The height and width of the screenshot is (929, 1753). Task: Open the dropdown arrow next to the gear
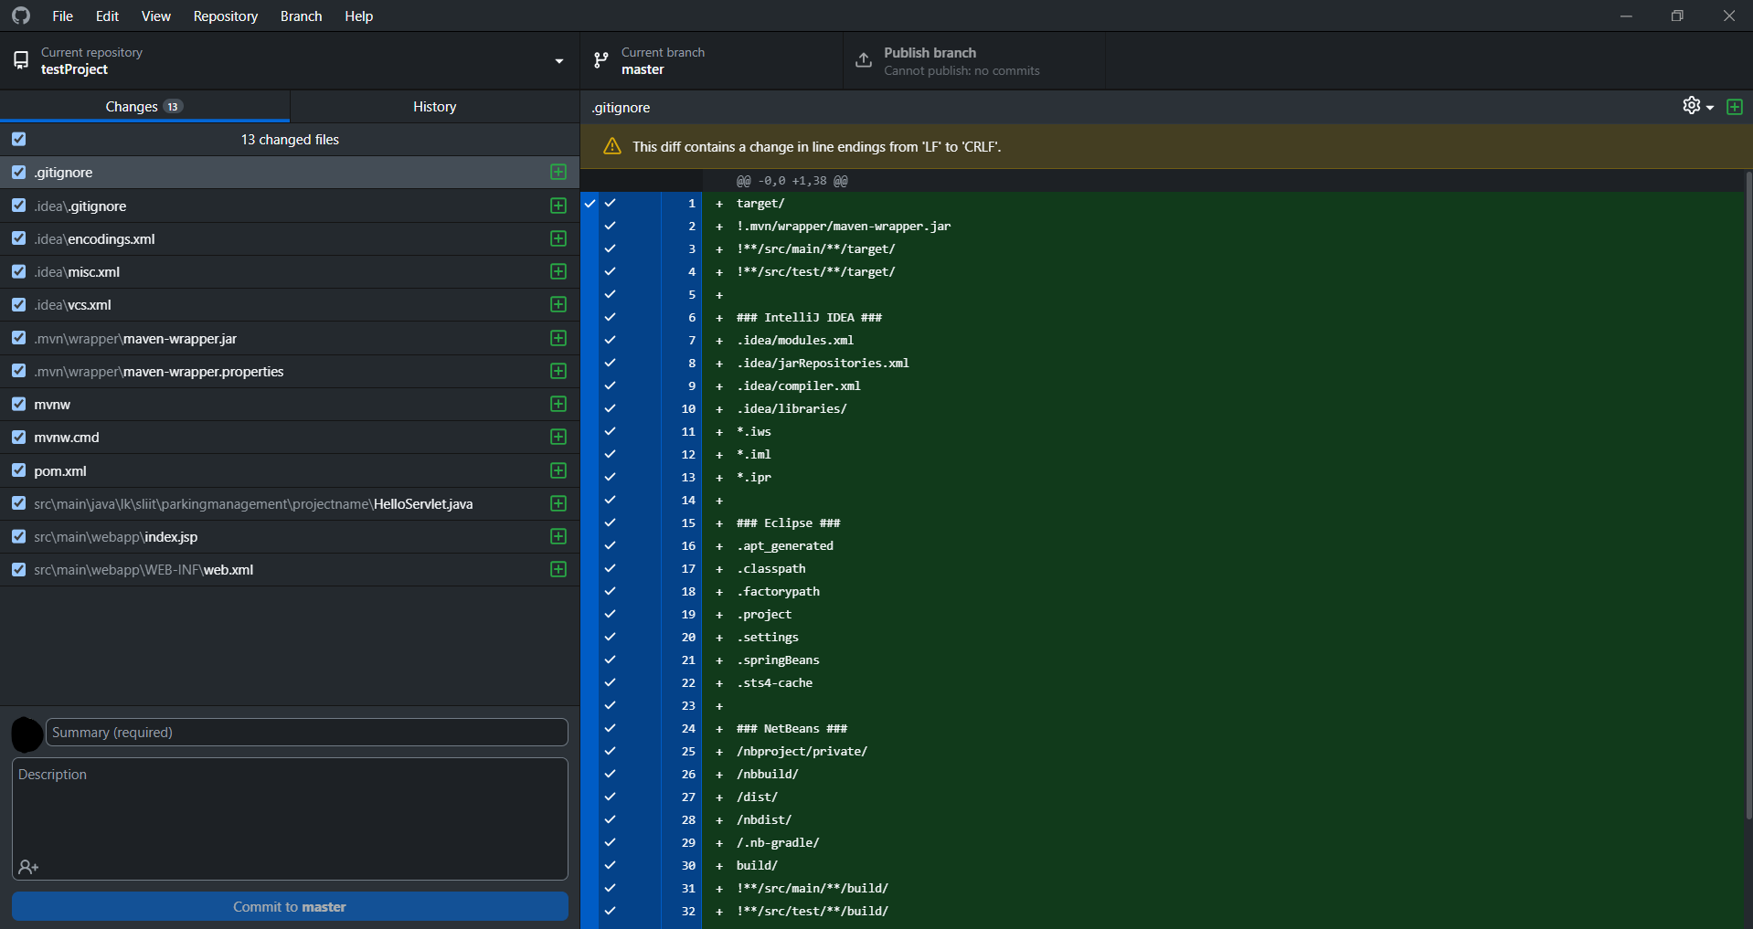coord(1710,108)
